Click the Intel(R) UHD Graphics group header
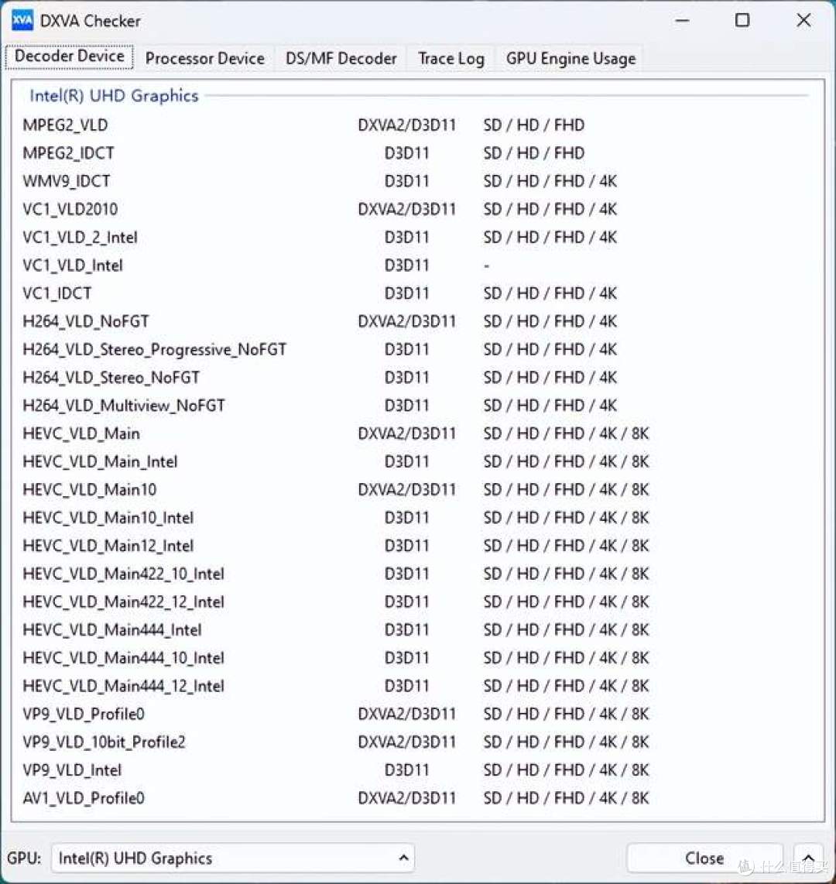The image size is (836, 884). click(114, 96)
